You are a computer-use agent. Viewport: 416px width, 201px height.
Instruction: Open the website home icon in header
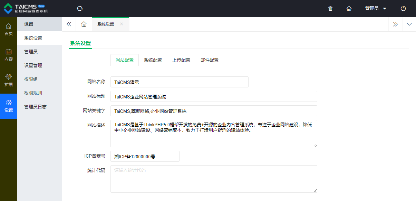(349, 9)
